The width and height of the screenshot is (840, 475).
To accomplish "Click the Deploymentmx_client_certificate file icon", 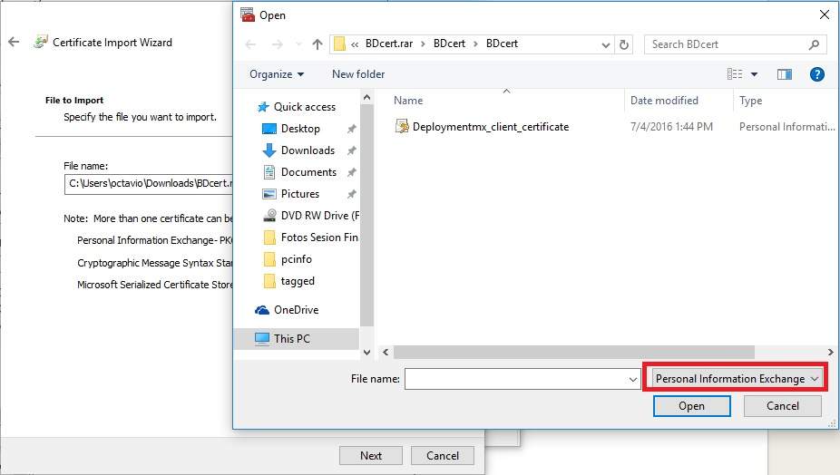I will (x=402, y=127).
